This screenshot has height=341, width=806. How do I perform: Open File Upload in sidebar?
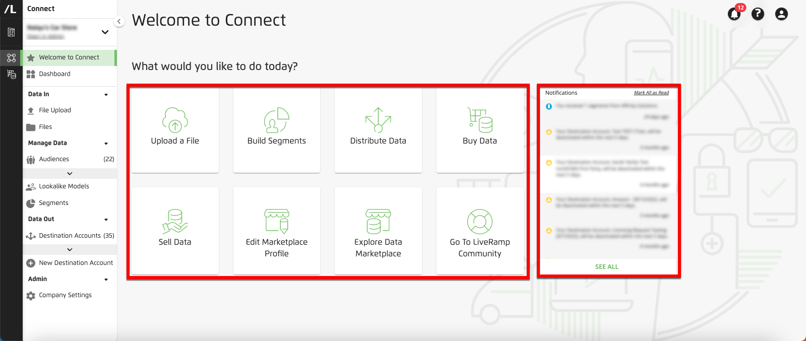tap(70, 110)
